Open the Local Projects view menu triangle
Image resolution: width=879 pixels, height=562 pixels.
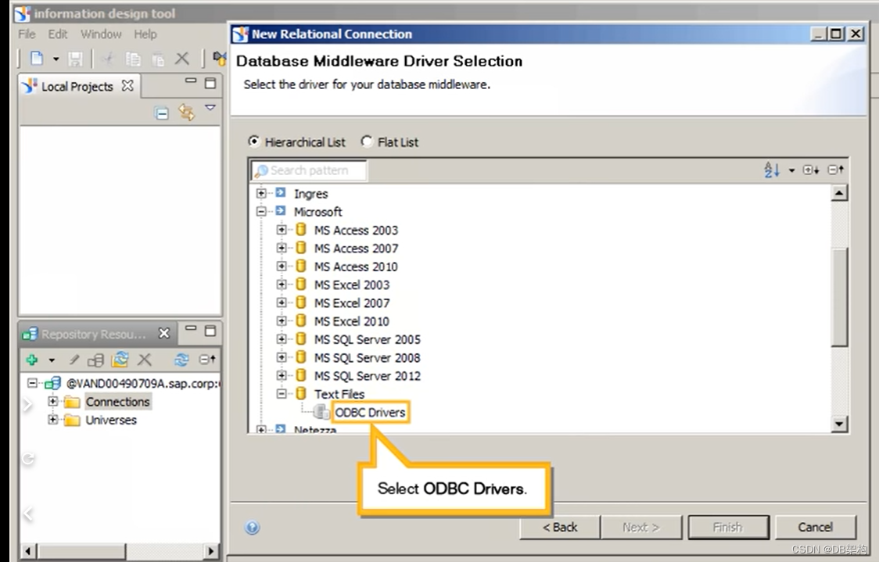pos(210,108)
